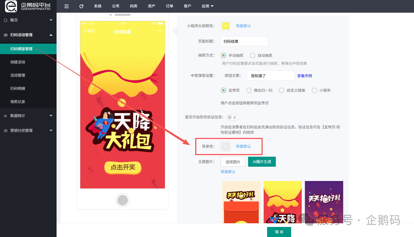Click the 按钮文案 input field
Viewport: 414px width, 237px height.
(271, 76)
